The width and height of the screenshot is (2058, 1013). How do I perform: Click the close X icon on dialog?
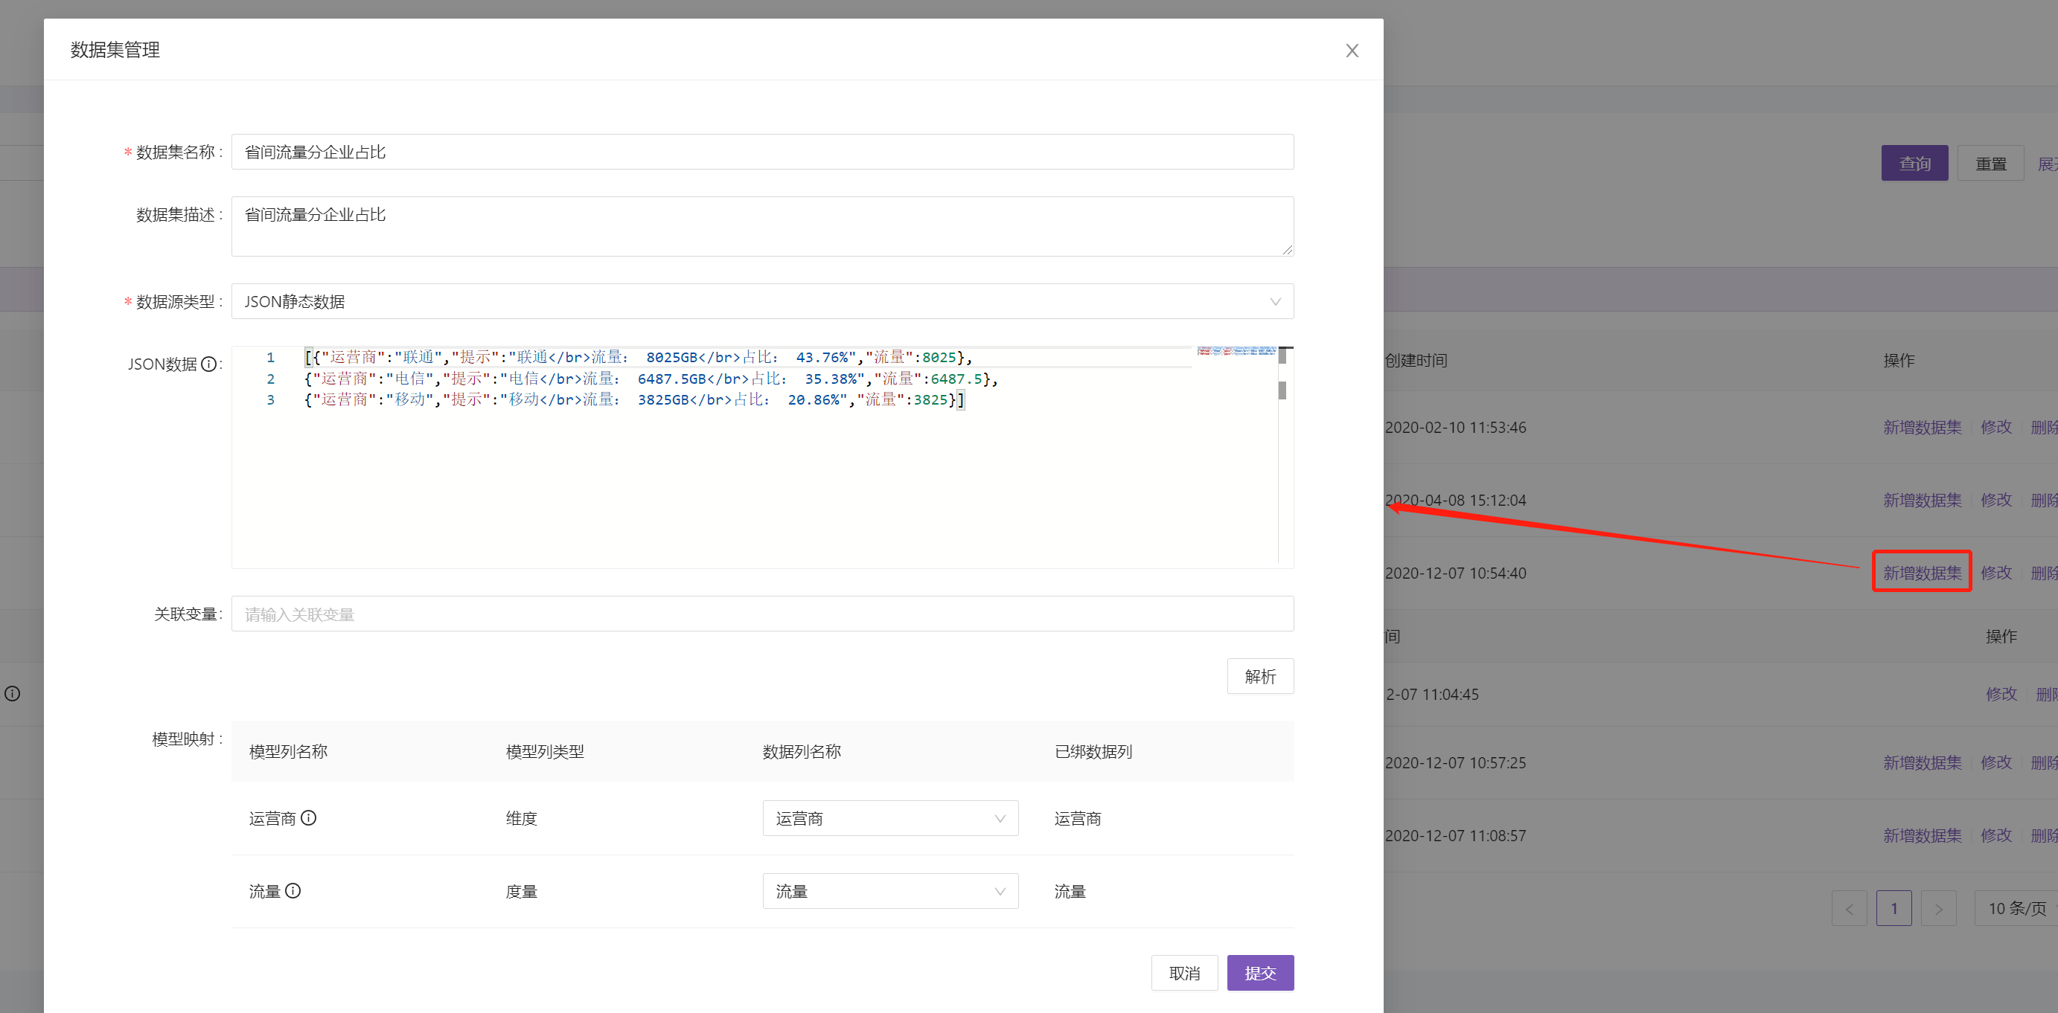tap(1352, 50)
